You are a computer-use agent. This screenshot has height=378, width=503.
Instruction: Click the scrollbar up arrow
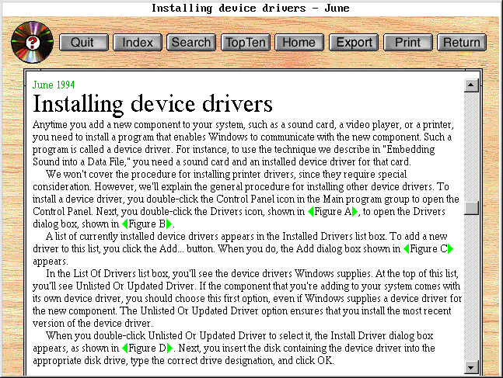(x=471, y=85)
